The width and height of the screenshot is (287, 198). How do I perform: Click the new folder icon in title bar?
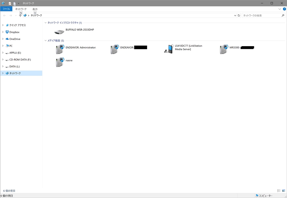click(x=14, y=3)
